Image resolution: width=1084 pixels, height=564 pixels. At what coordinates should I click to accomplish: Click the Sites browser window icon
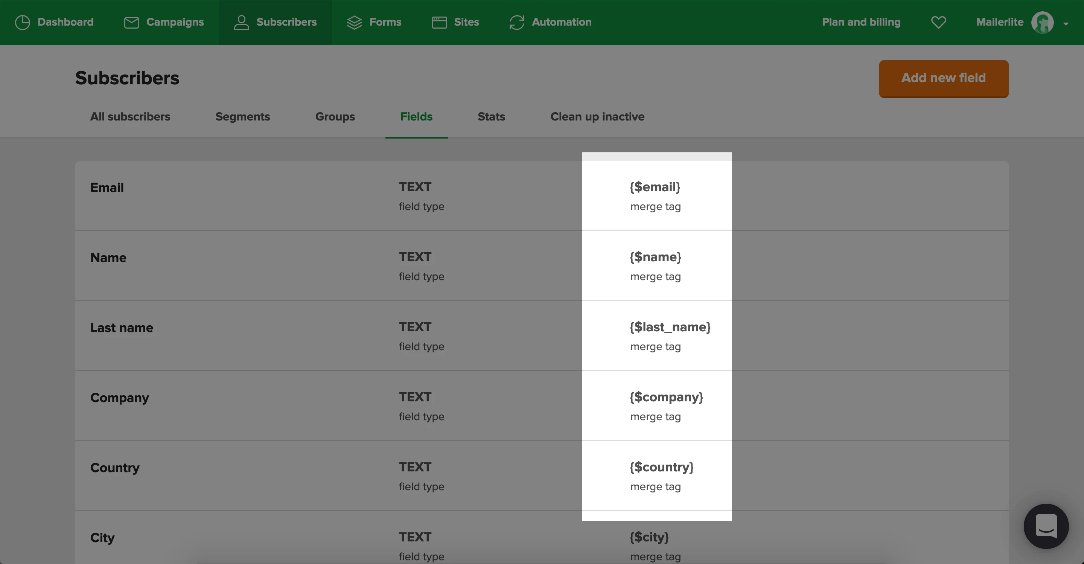(439, 22)
